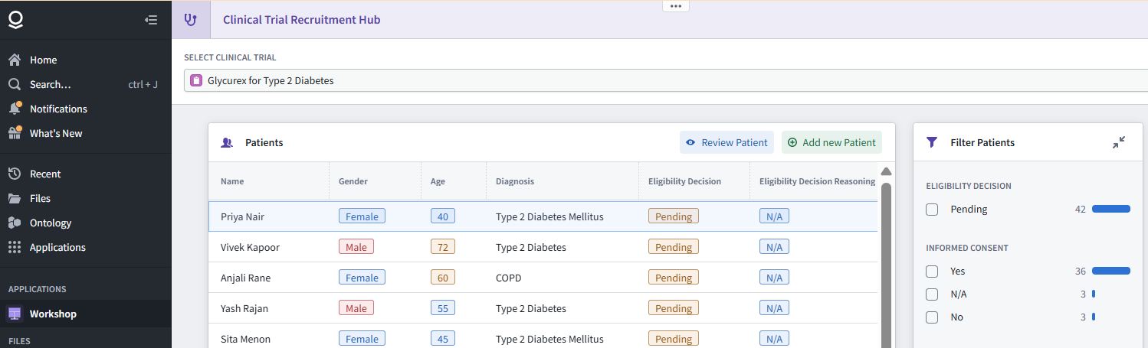Open Home in the sidebar
This screenshot has height=348, width=1148.
[86, 60]
